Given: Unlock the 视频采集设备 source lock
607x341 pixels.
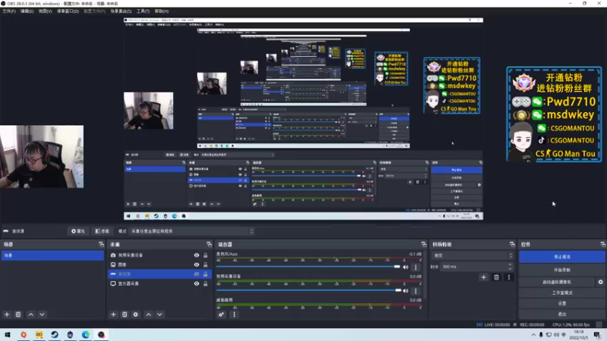Looking at the screenshot, I should click(206, 255).
